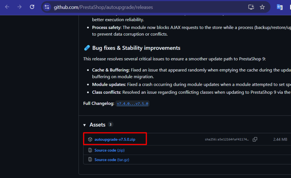Screen dimensions: 291x178
Task: Click file icon beside Source code (tar.gz)
Action: point(90,160)
